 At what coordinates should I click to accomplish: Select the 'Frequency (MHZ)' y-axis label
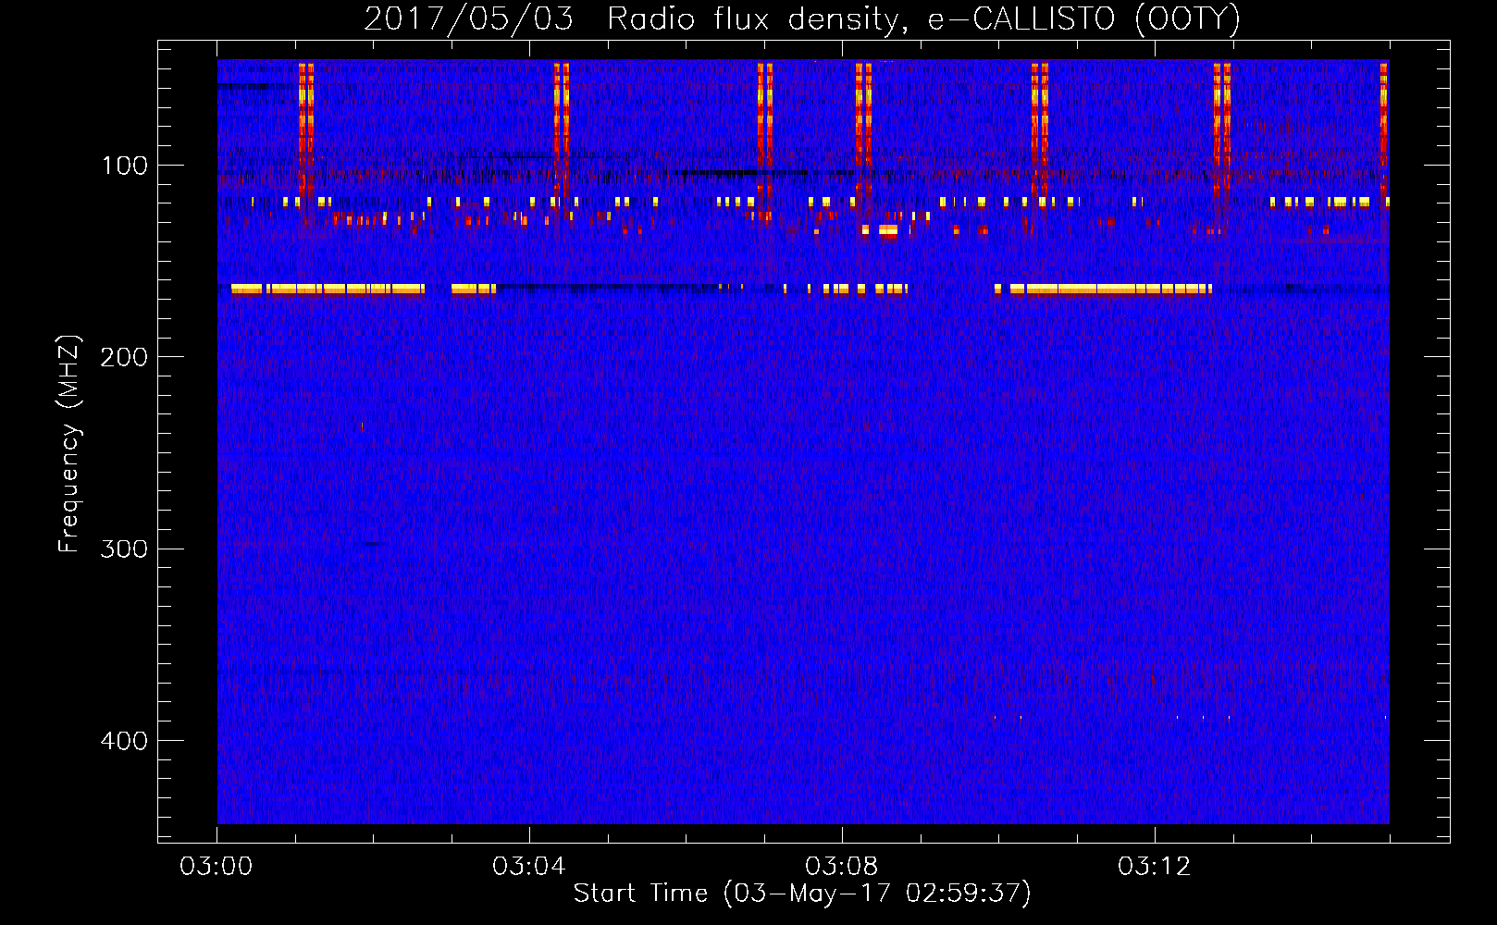[69, 444]
